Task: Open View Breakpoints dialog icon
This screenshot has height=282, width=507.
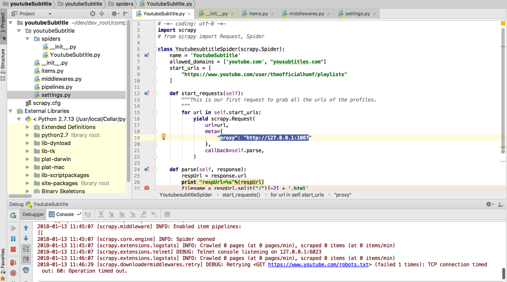Action: pos(13,263)
